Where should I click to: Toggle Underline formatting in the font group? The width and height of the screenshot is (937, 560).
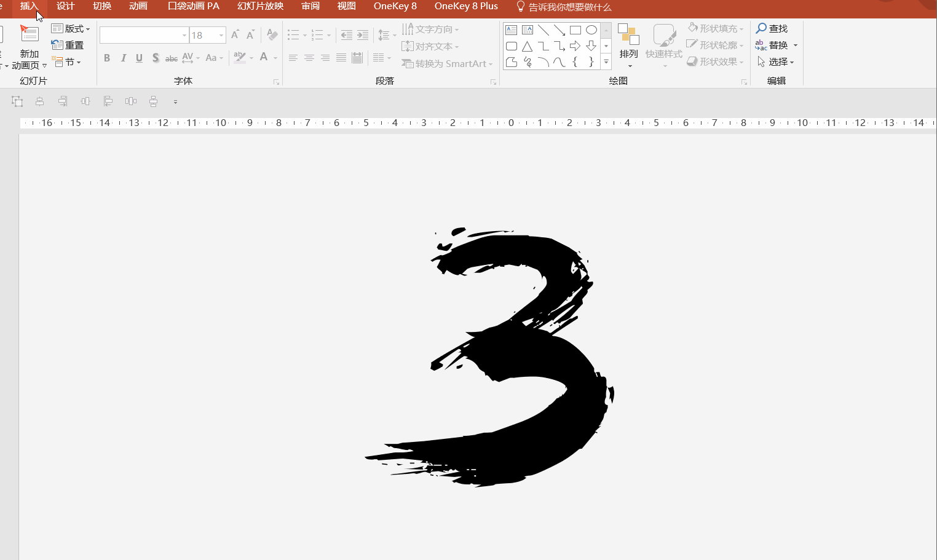click(x=140, y=58)
